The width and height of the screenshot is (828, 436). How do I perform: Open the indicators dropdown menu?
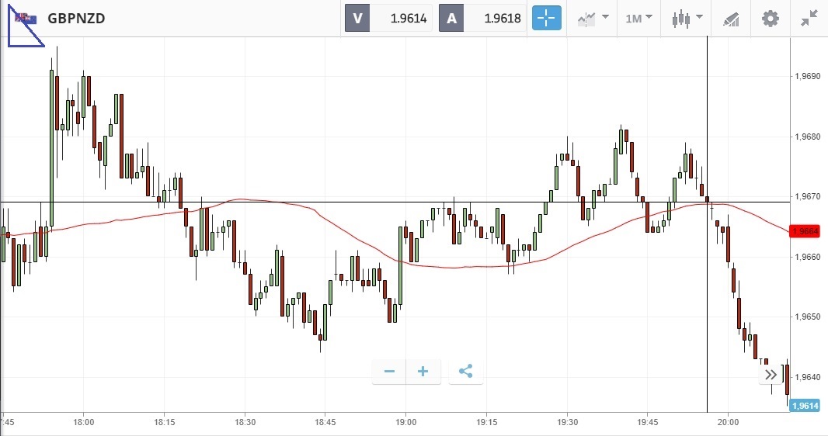[593, 18]
